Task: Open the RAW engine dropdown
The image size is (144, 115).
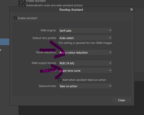Action: pyautogui.click(x=85, y=30)
